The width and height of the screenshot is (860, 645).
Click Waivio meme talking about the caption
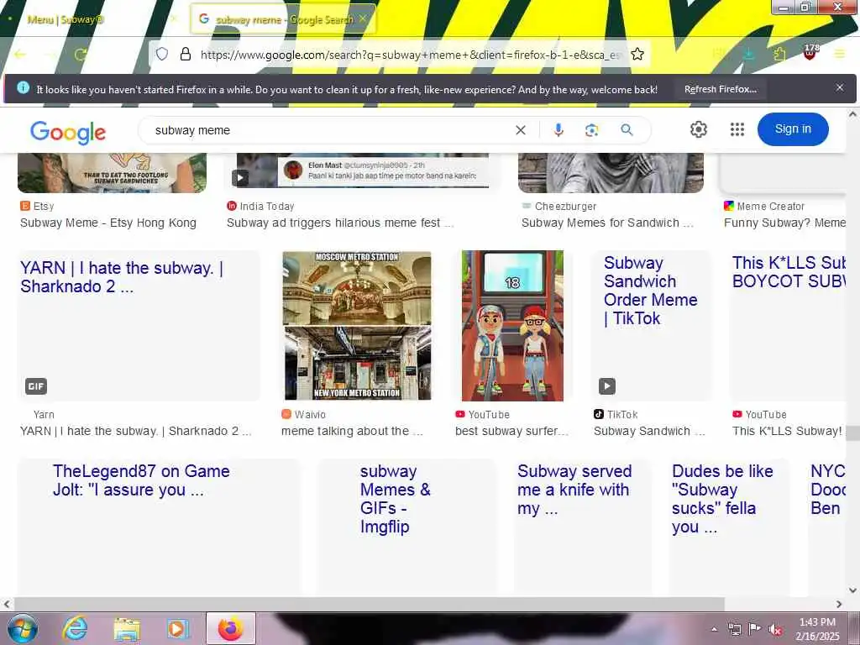tap(352, 431)
